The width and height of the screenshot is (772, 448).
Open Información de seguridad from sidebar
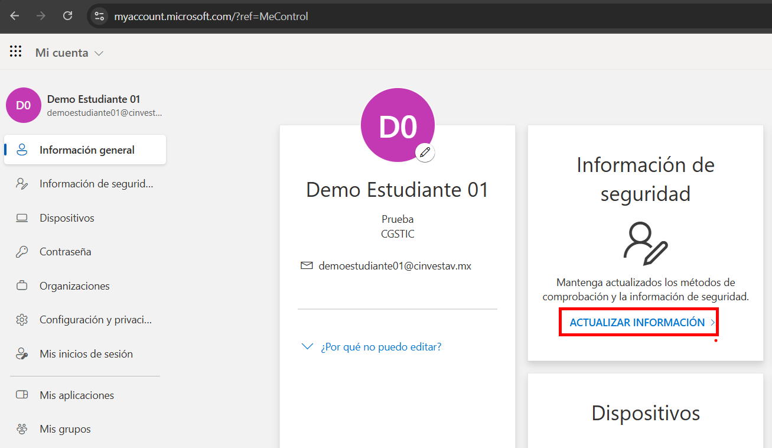pyautogui.click(x=96, y=184)
